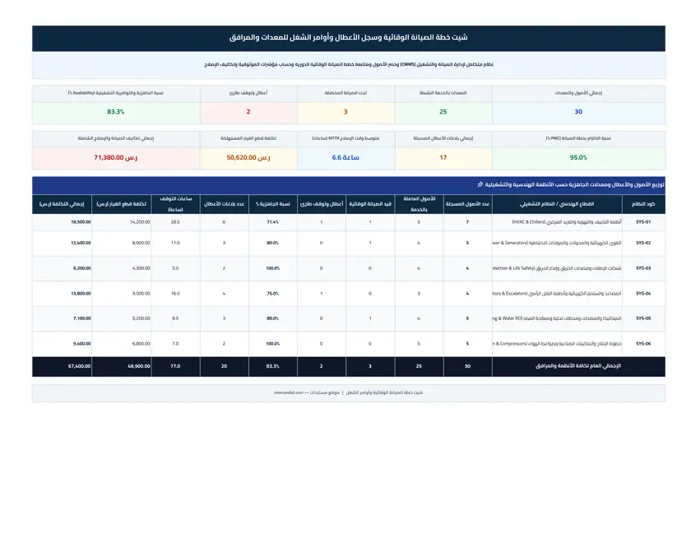Viewport: 691px width, 534px height.
Task: Select the 'المعدات بالخدمة النشطة' card value 25
Action: coord(443,112)
